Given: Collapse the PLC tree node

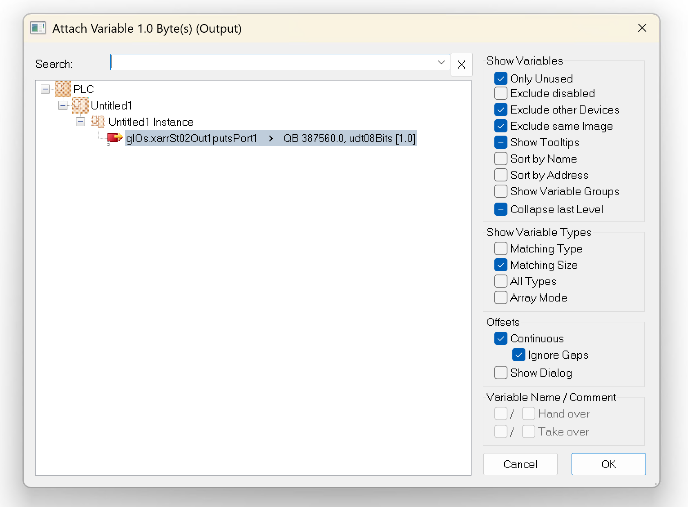Looking at the screenshot, I should coord(45,89).
